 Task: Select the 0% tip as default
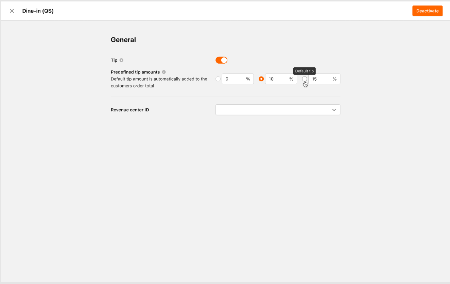(x=218, y=79)
